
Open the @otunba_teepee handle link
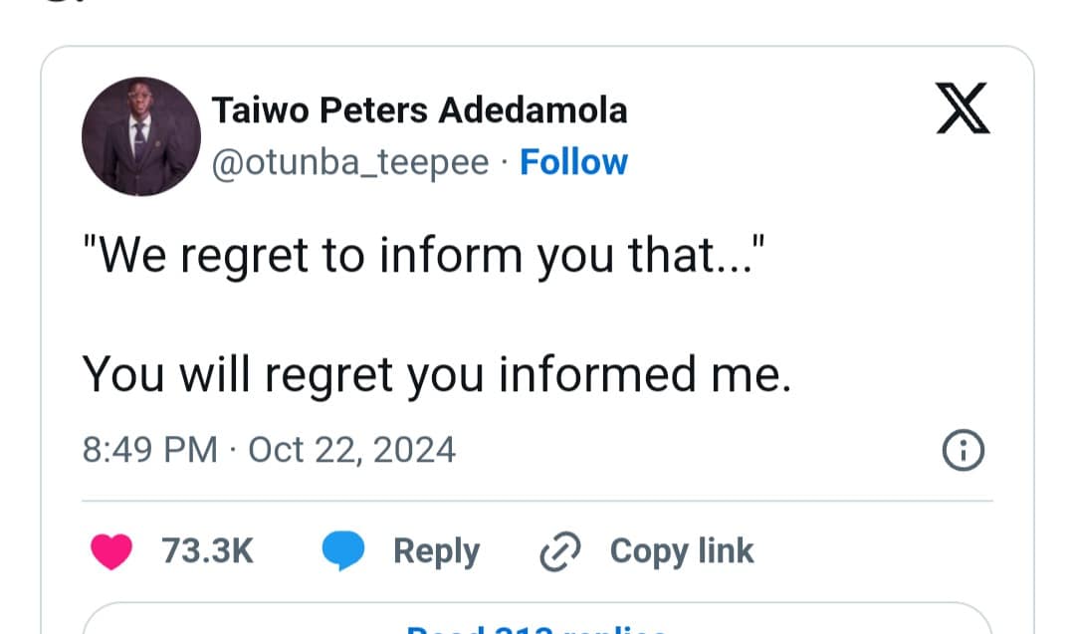click(349, 161)
